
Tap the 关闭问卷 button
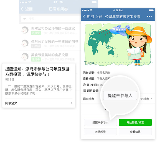100,132
